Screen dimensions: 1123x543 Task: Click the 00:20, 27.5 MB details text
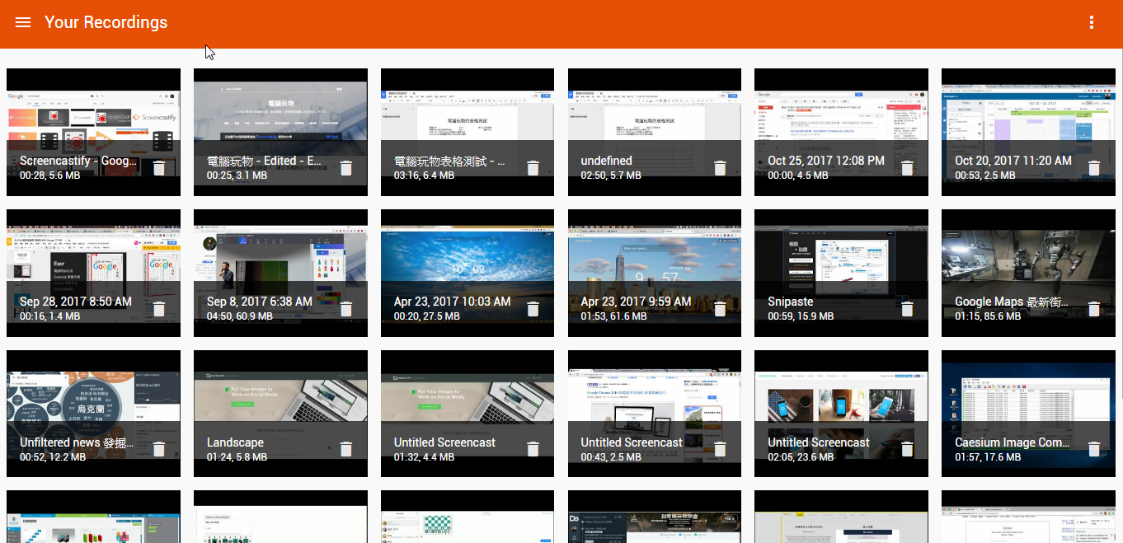427,316
